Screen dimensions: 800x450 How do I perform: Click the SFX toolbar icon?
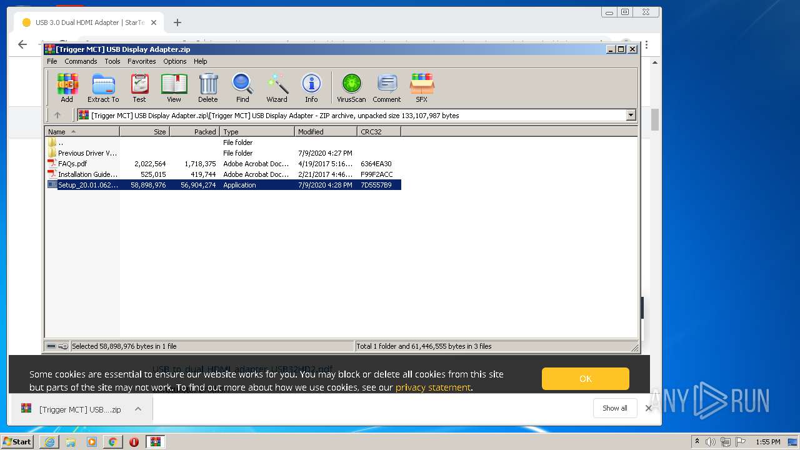click(422, 87)
